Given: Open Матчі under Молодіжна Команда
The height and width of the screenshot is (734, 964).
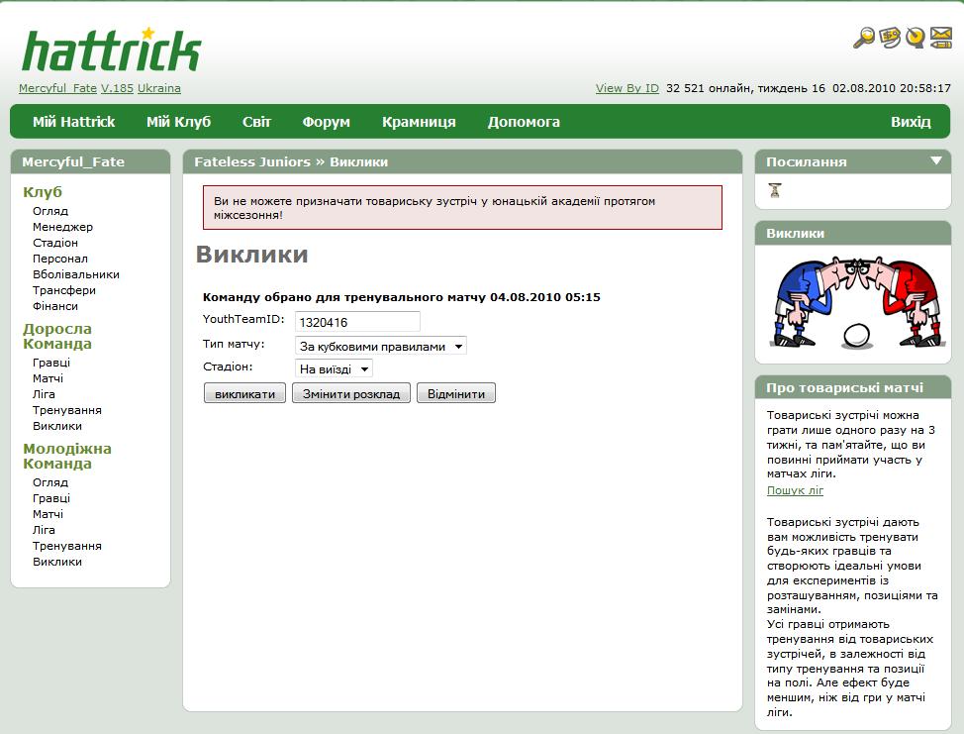Looking at the screenshot, I should click(x=48, y=514).
